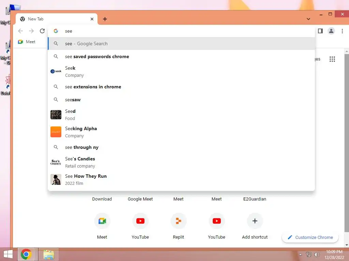Image resolution: width=349 pixels, height=261 pixels.
Task: Select 'see extensions in chrome' suggestion
Action: pos(181,87)
